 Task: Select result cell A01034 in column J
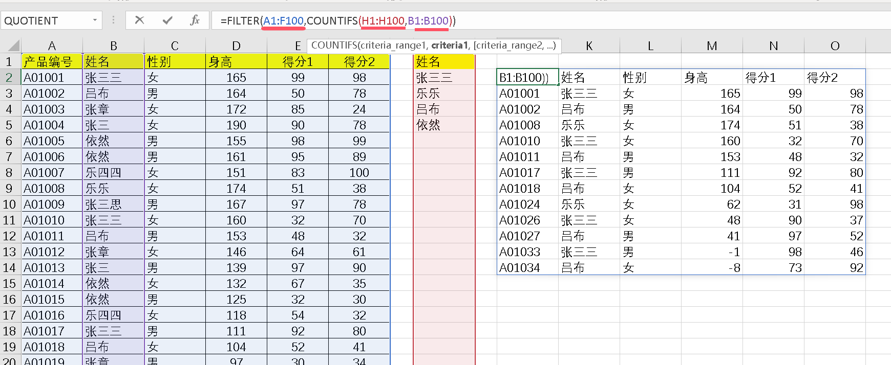[x=527, y=267]
